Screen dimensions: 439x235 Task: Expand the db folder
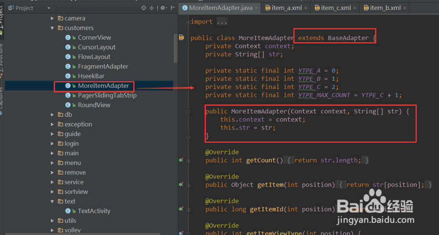pos(52,115)
